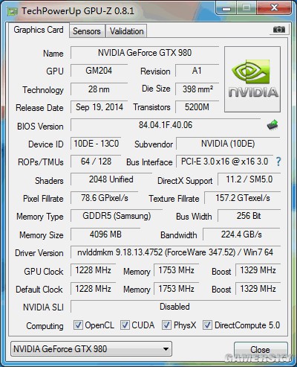
Task: Click the Memory Size field 4096 MB
Action: click(x=105, y=234)
